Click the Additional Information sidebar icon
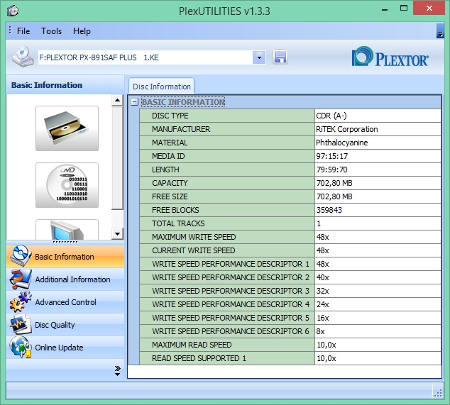The image size is (450, 405). click(x=20, y=279)
